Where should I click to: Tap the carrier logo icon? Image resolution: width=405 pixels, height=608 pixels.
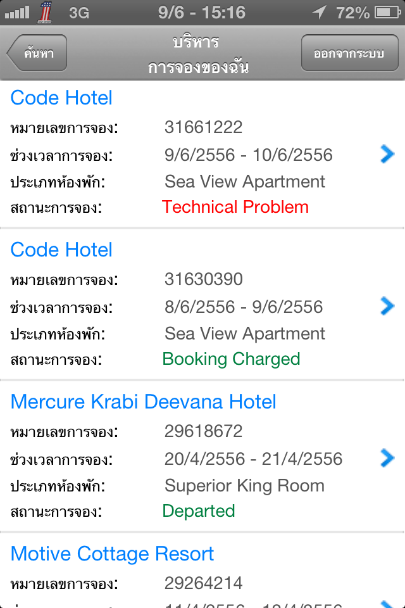(46, 12)
